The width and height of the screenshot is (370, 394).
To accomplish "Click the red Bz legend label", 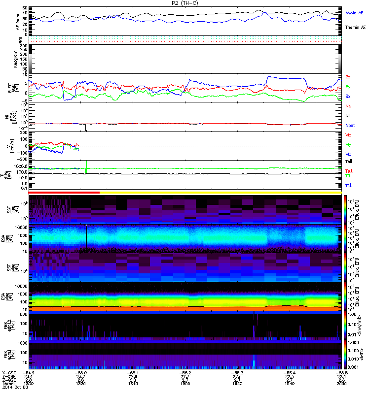I will point(348,77).
